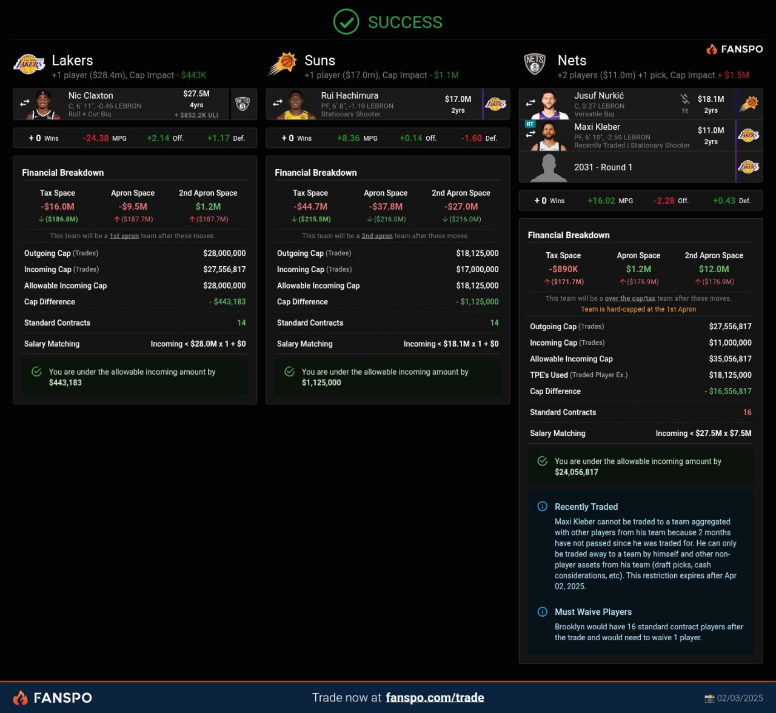Click swap arrows icon on Jusuf Nurkić row
The width and height of the screenshot is (776, 713).
pos(530,102)
